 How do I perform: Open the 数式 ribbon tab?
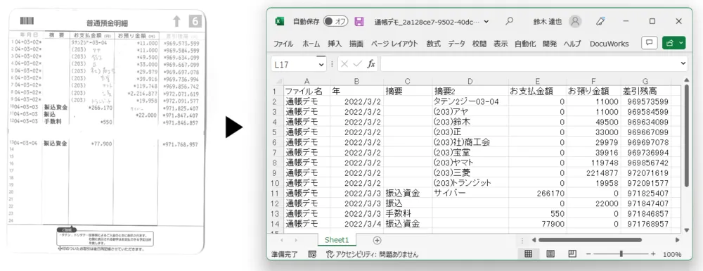coord(434,44)
